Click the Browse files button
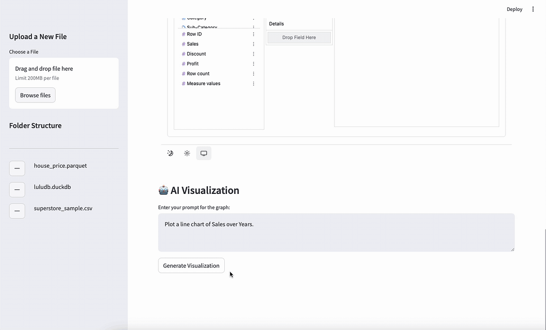 coord(35,95)
